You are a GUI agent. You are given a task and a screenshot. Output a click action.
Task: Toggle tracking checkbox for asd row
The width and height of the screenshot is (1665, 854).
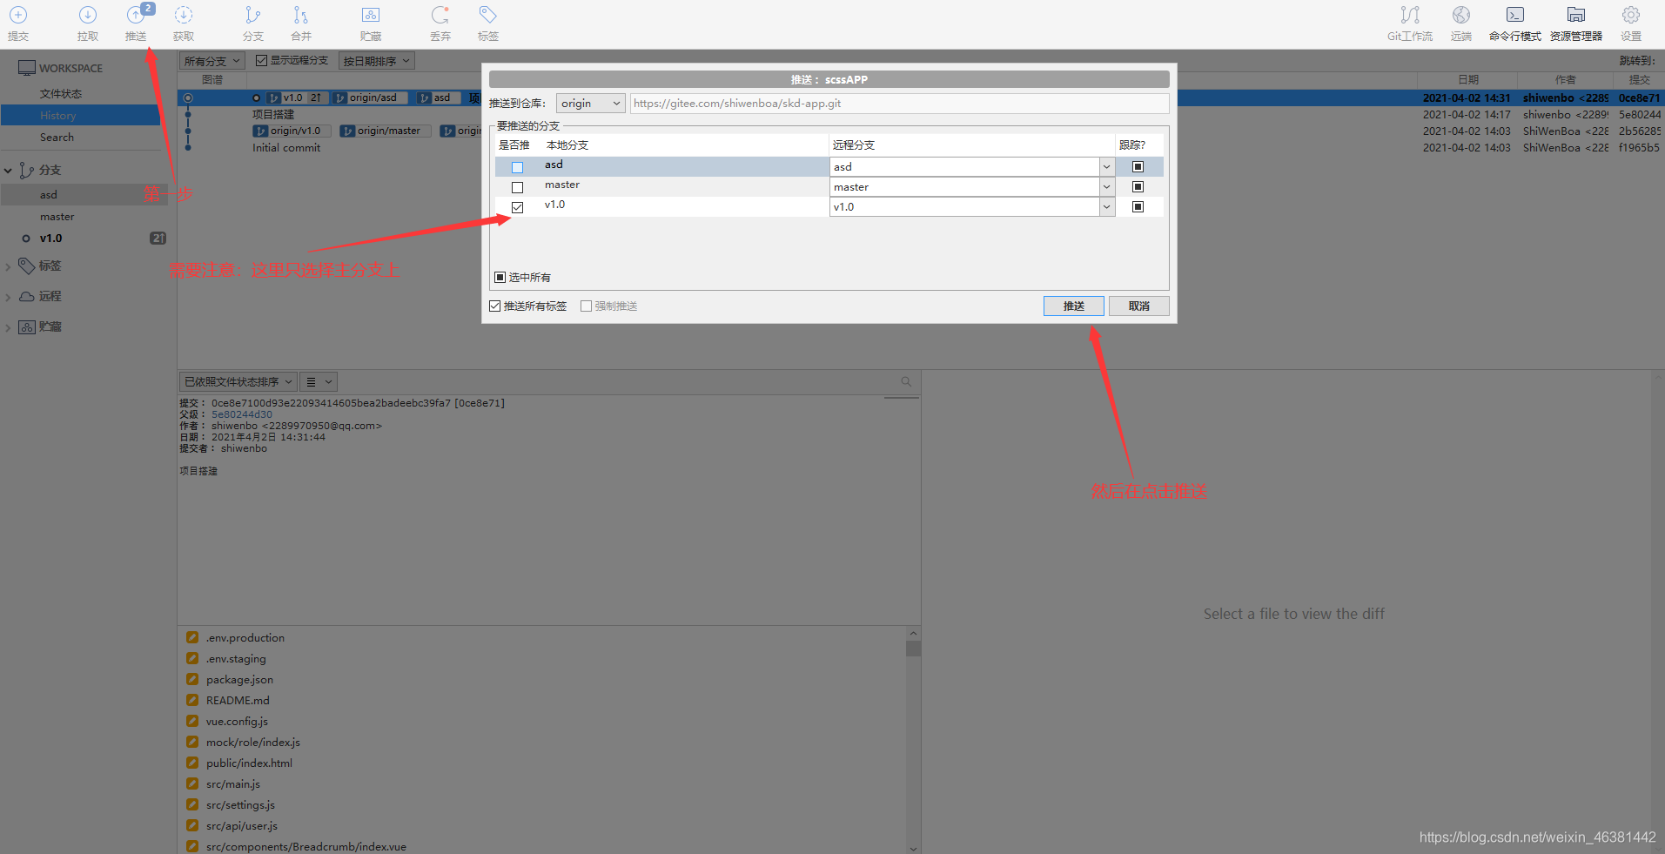1138,166
